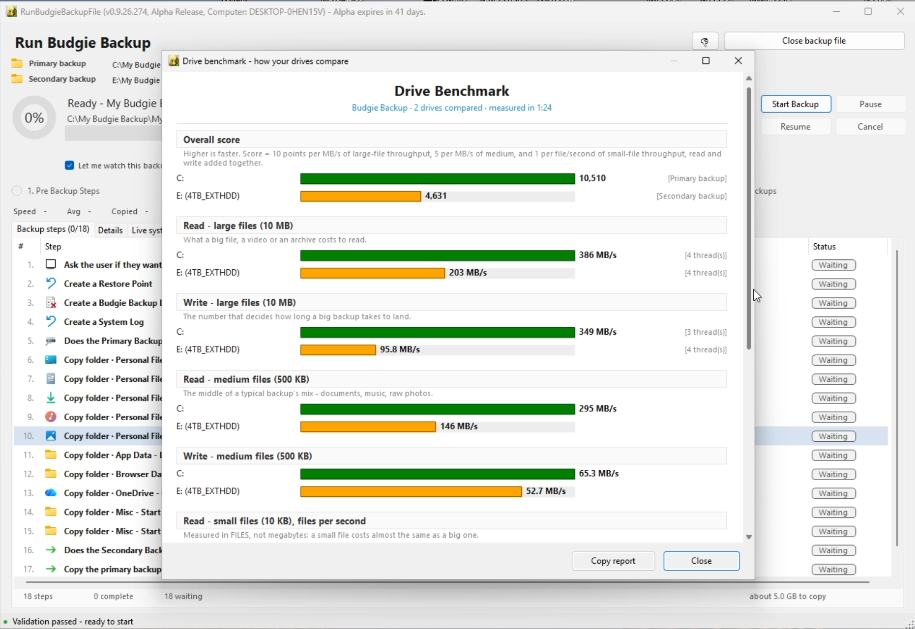Click the theme icon button beside Close backup file

(705, 41)
